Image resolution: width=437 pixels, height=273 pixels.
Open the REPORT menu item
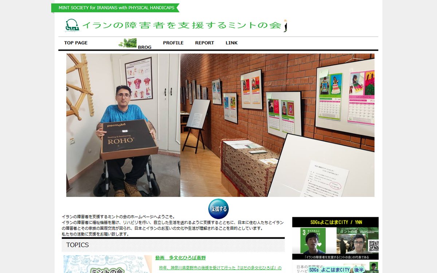click(x=205, y=43)
